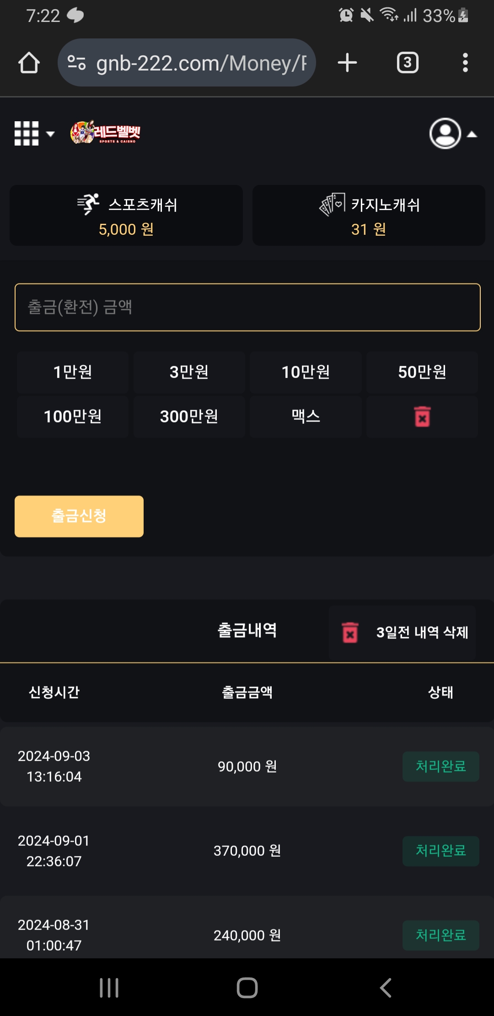Choose the 1만원 amount button

73,372
